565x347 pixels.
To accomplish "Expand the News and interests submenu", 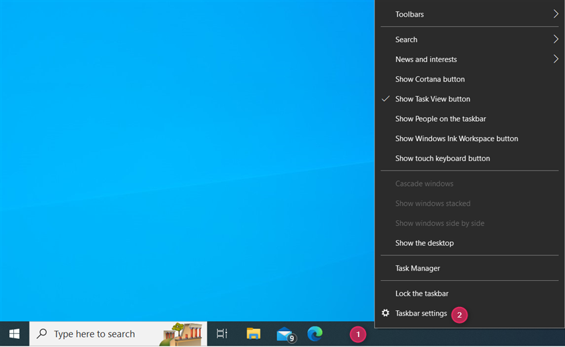I will 469,60.
